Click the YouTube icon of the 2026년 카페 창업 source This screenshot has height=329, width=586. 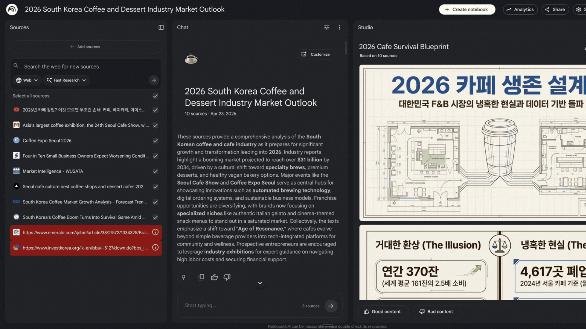pyautogui.click(x=16, y=110)
